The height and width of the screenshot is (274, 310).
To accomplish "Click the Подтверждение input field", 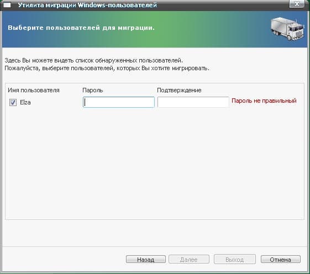I will click(193, 102).
